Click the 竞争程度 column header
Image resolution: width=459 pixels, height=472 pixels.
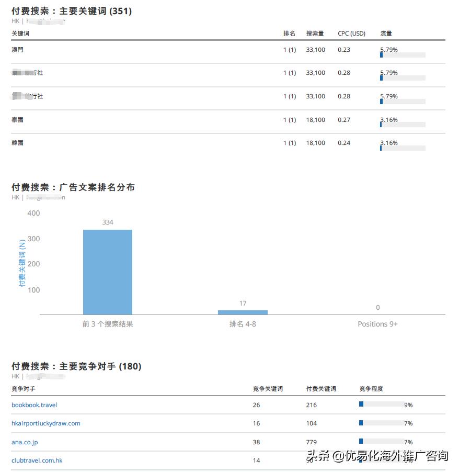click(x=371, y=389)
